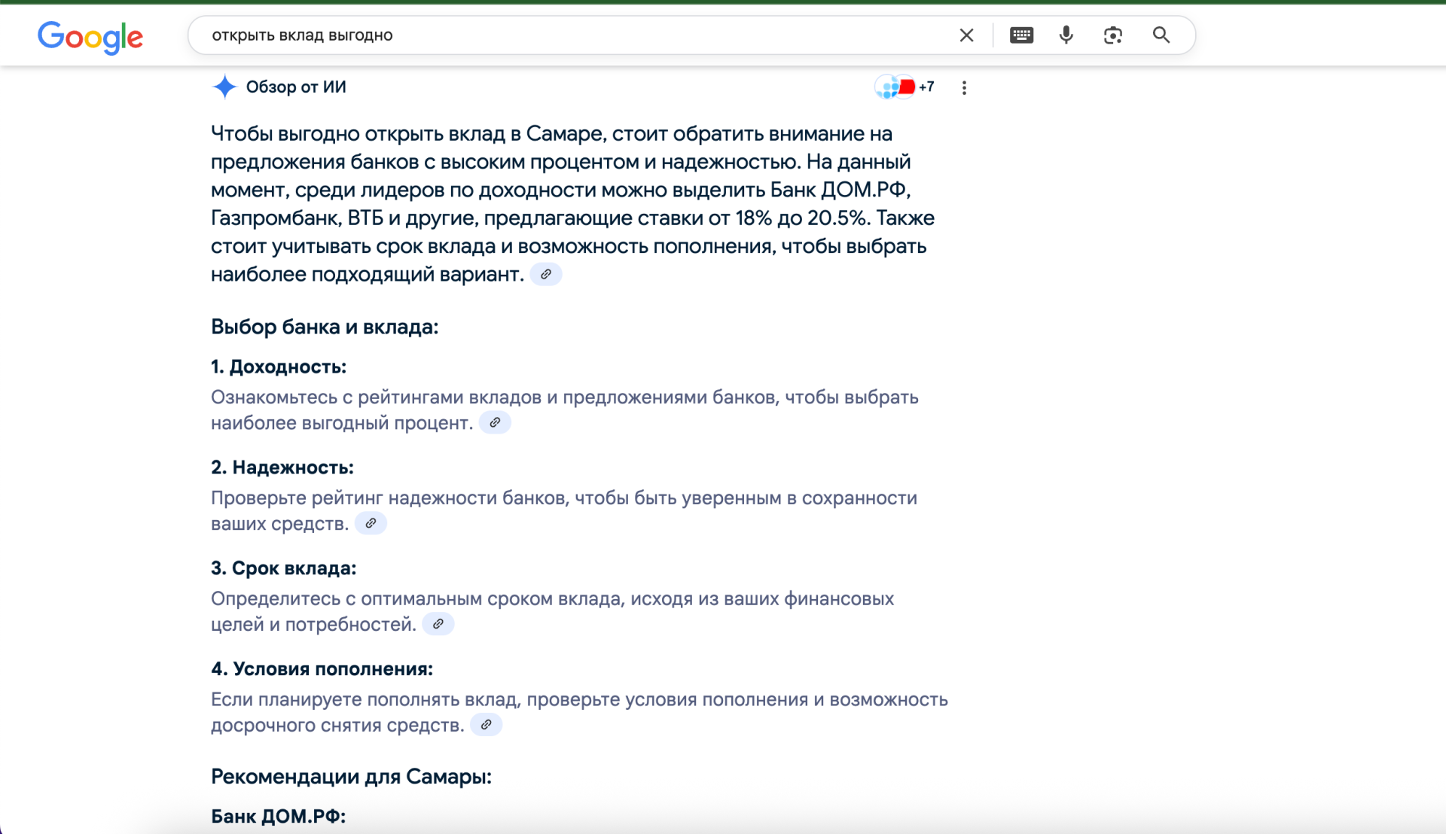The width and height of the screenshot is (1446, 834).
Task: Click the '4. Условия пополнения:' item title
Action: point(322,670)
